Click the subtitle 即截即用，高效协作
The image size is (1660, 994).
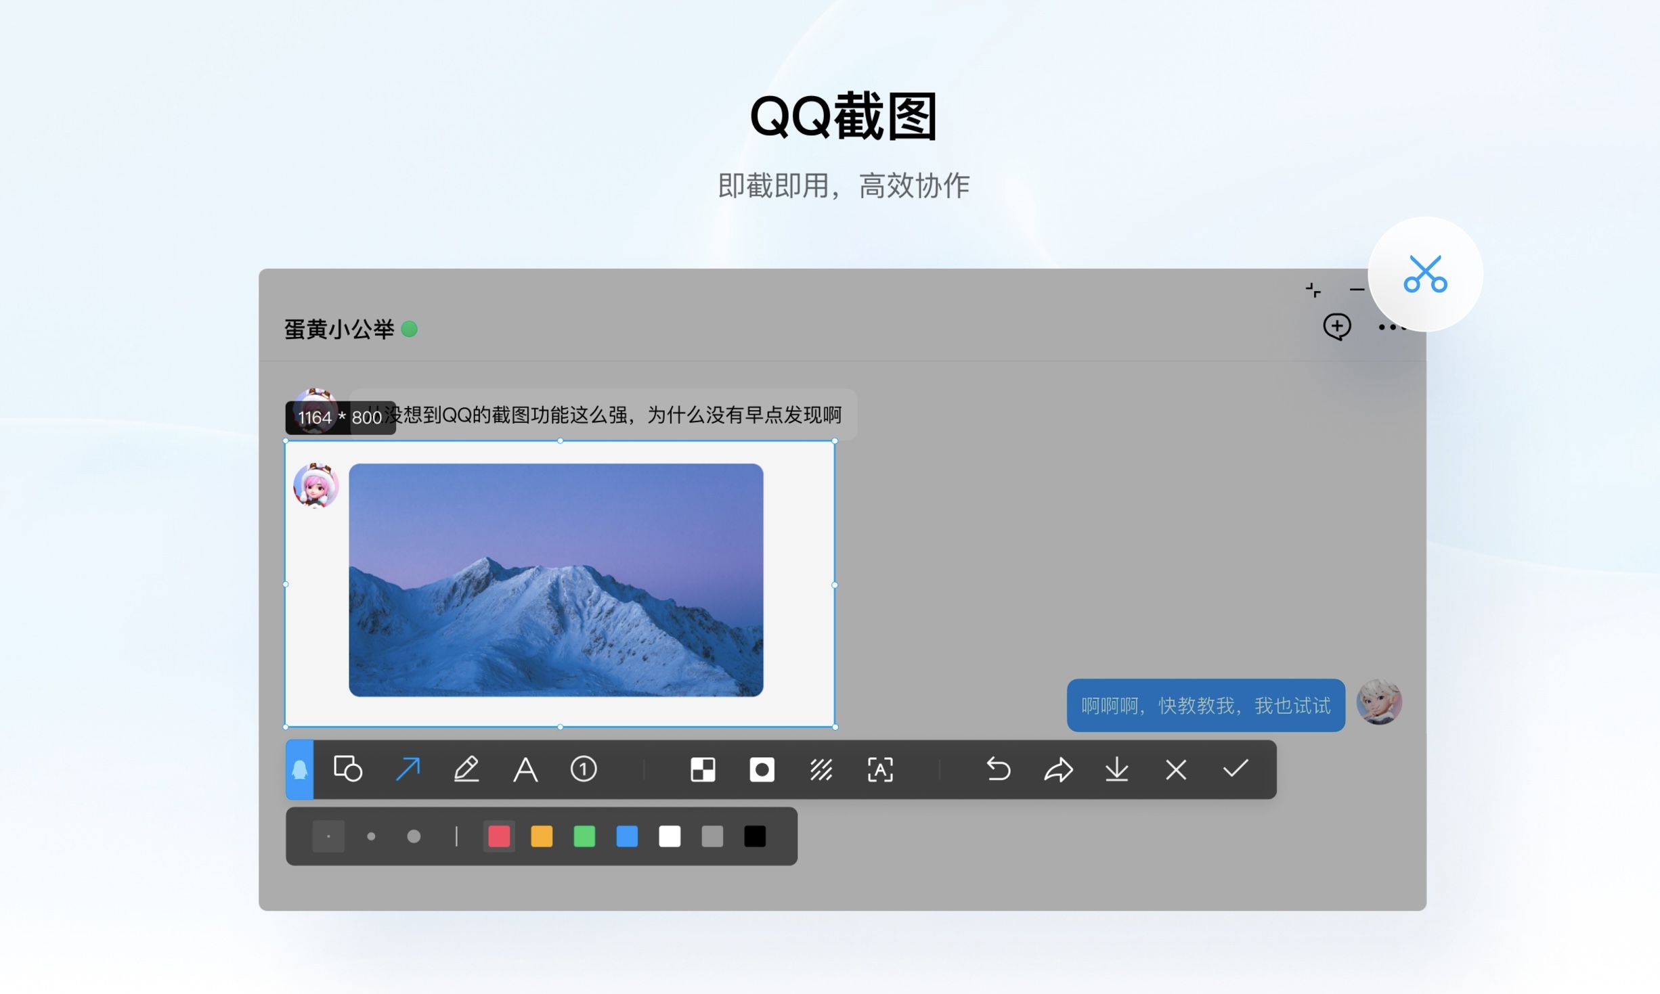[x=844, y=185]
